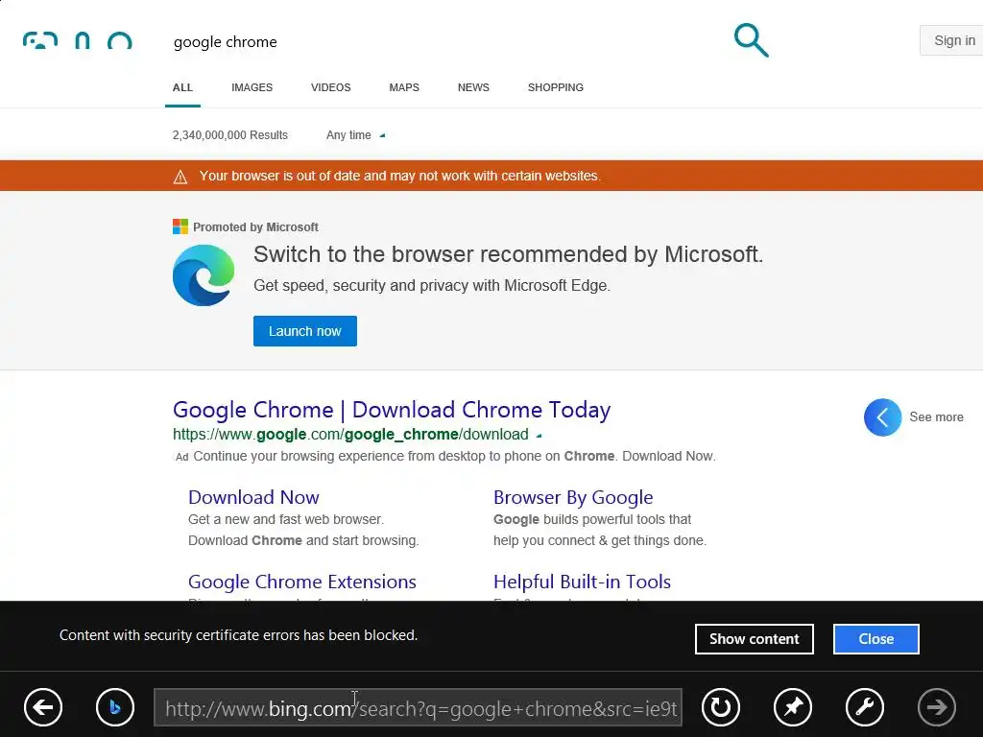Screen dimensions: 983x737
Task: Close the security certificate notification
Action: [x=875, y=638]
